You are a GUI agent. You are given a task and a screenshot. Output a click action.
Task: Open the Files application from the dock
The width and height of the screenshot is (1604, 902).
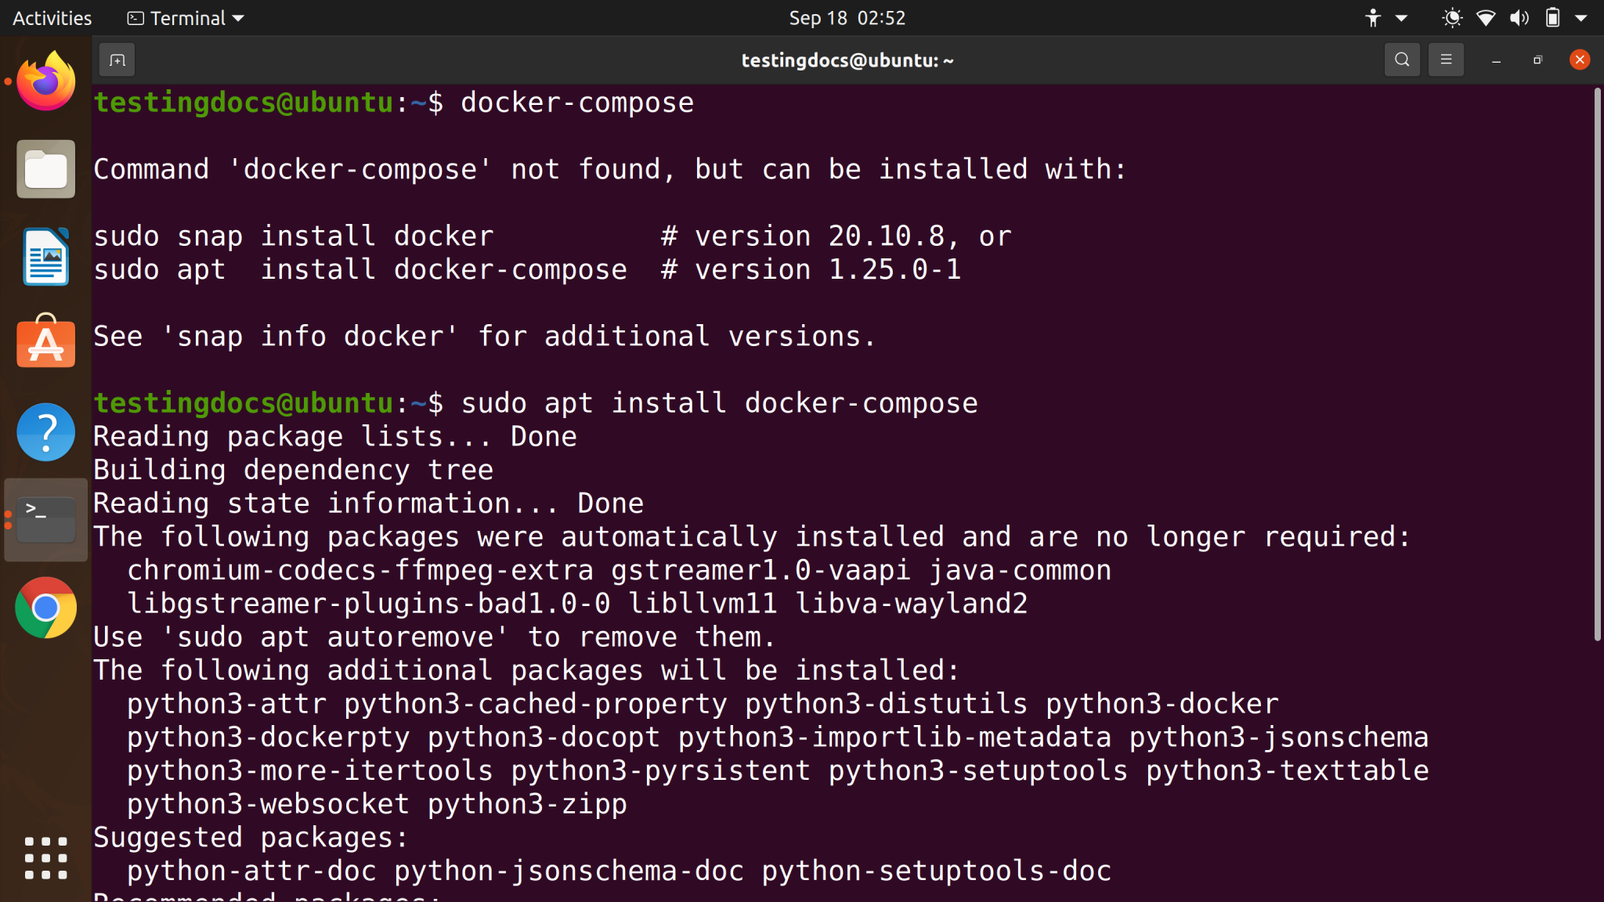pyautogui.click(x=45, y=168)
